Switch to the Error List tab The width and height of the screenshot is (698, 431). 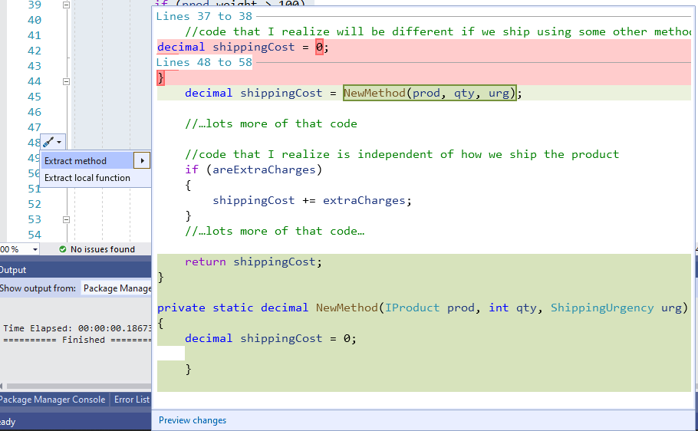(x=132, y=400)
